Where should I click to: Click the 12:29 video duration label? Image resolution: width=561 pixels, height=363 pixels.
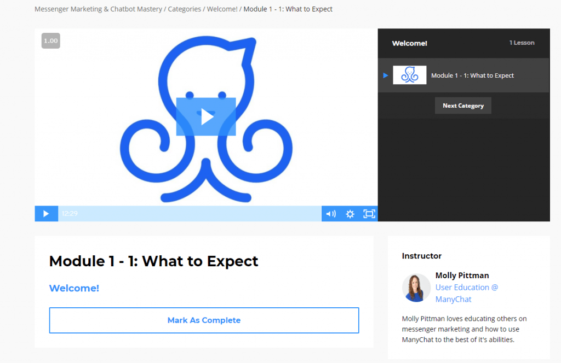pos(70,214)
